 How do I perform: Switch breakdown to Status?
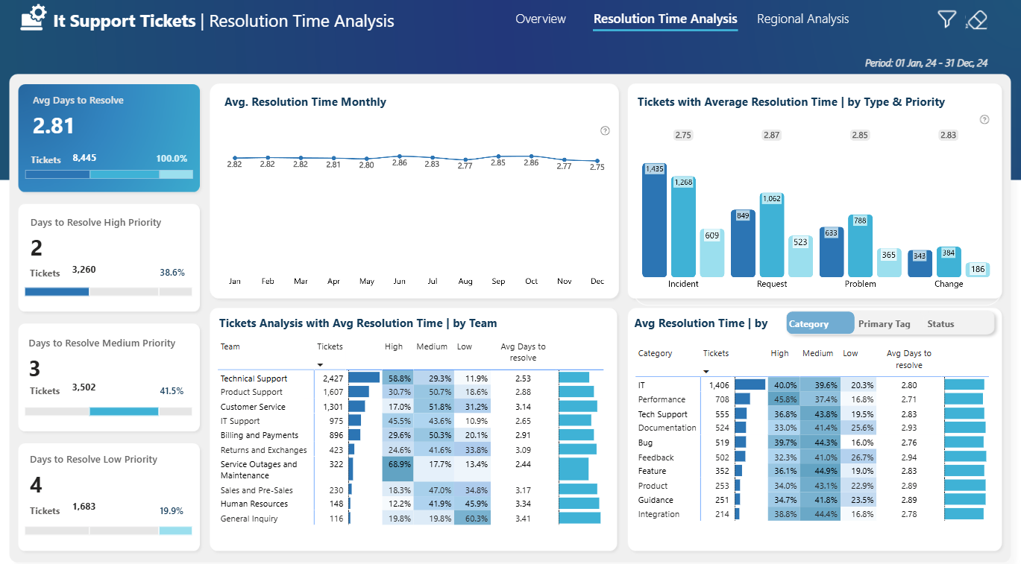(x=940, y=324)
